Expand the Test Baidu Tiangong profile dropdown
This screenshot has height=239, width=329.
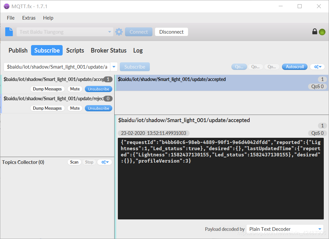coord(110,32)
